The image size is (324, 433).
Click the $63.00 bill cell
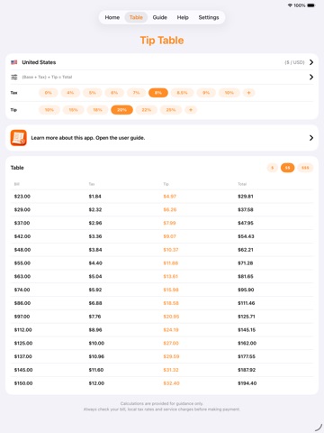click(x=22, y=276)
